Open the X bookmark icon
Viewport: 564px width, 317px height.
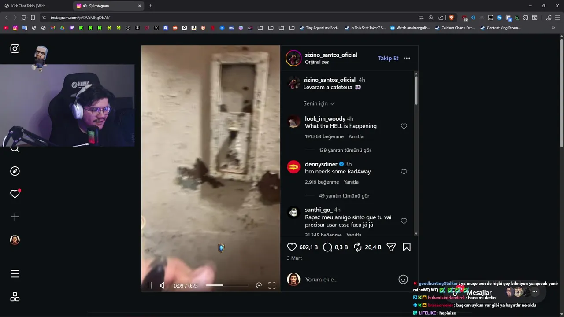click(156, 28)
